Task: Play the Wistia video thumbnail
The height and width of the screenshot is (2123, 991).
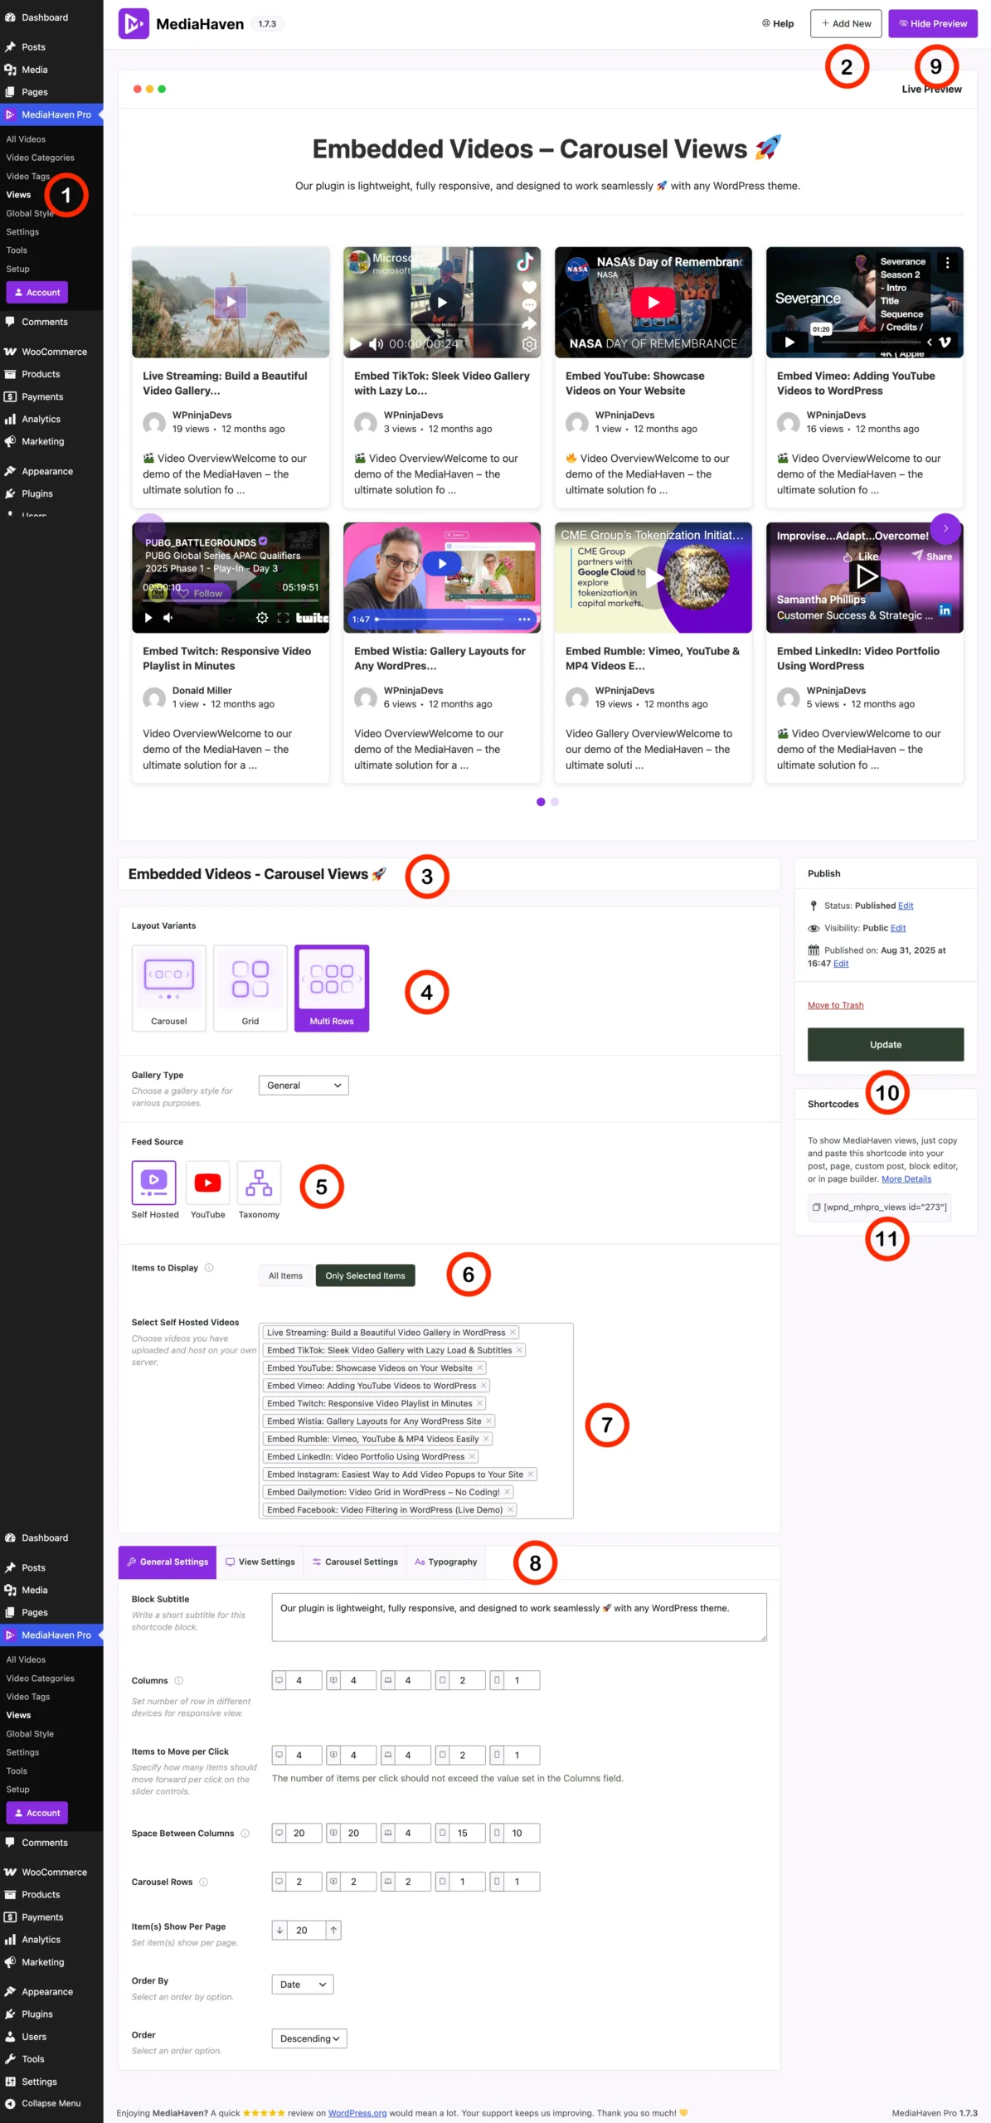Action: tap(442, 564)
